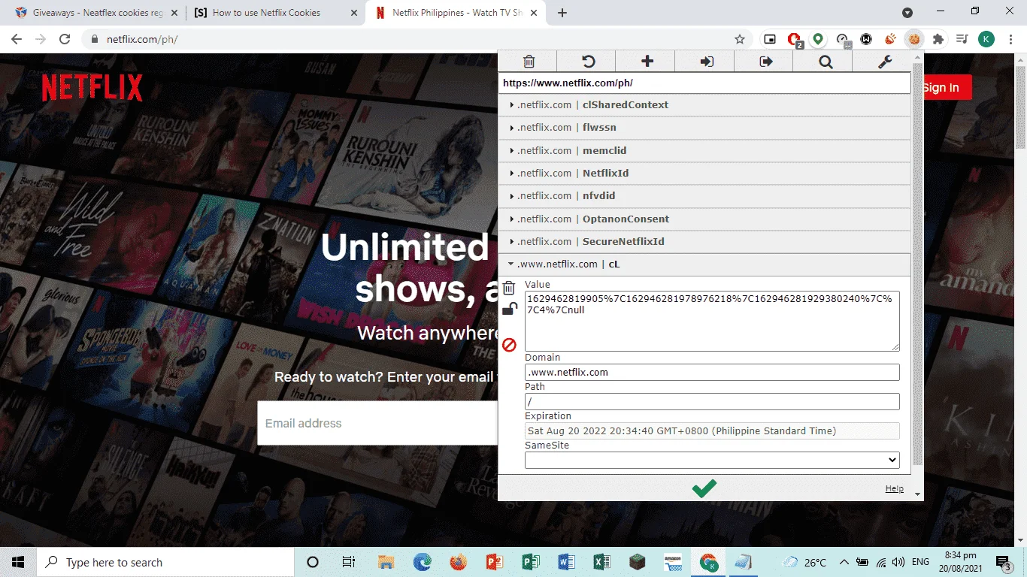Click the black circular W extension icon
Screen dimensions: 1027x577
coord(866,39)
